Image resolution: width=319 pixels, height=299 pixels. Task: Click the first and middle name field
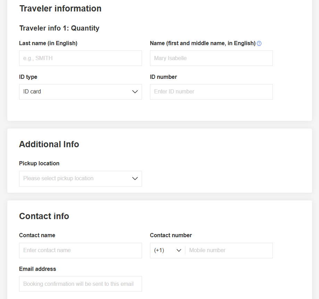(211, 58)
